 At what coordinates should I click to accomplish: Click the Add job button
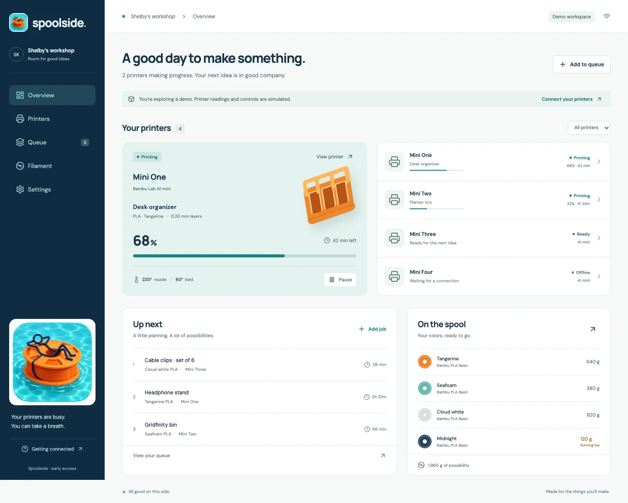[x=372, y=329]
